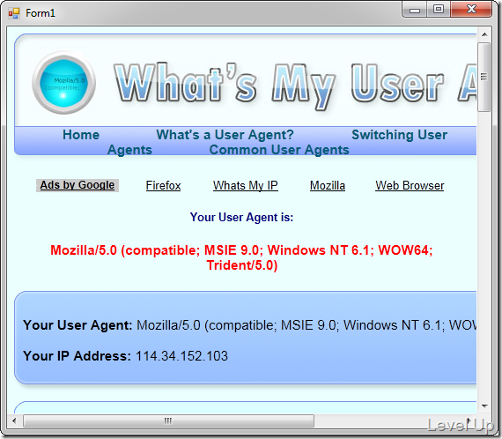Viewport: 502px width, 439px height.
Task: Go to the Switching User Agents page
Action: pos(399,135)
